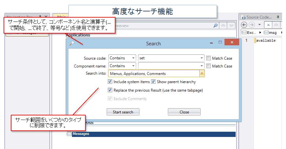
Task: Enable Match Case for Component name
Action: 208,66
